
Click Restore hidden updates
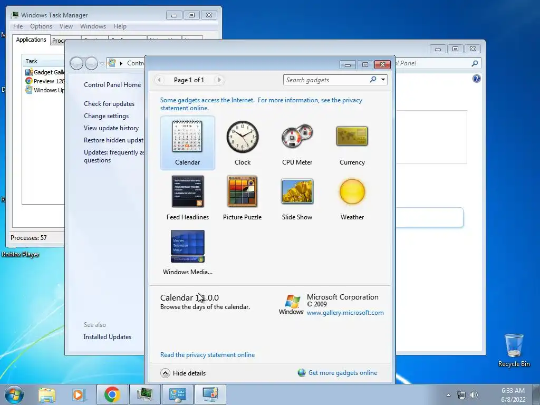(x=114, y=140)
